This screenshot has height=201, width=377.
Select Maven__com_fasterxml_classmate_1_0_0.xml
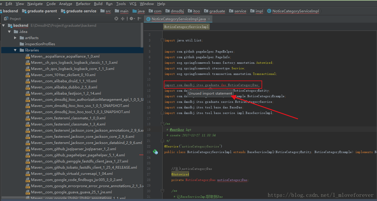(68, 118)
